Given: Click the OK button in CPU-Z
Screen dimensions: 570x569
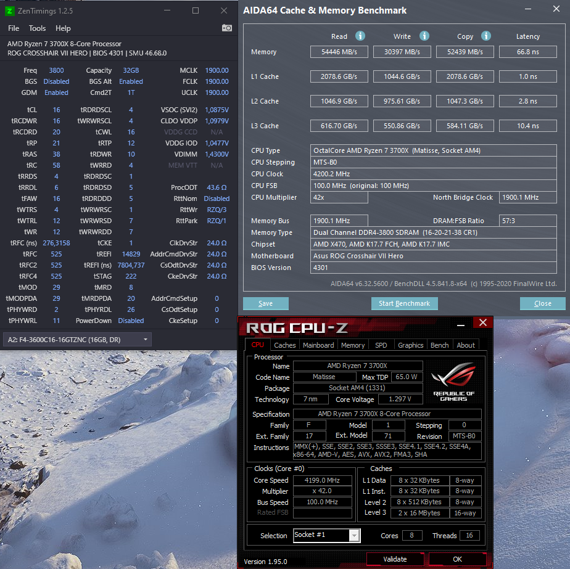Looking at the screenshot, I should tap(457, 559).
